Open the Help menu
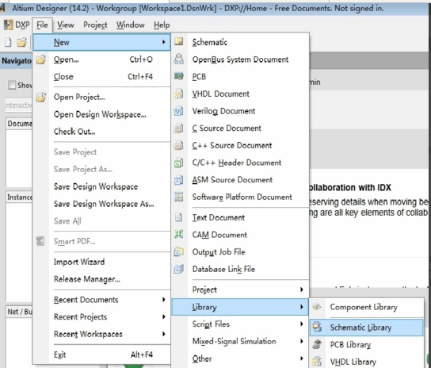This screenshot has height=368, width=431. click(162, 25)
